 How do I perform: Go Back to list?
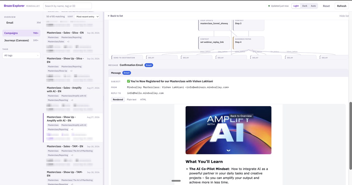point(115,16)
